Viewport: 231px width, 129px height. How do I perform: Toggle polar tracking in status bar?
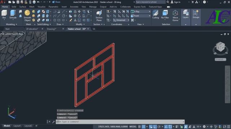coord(159,126)
